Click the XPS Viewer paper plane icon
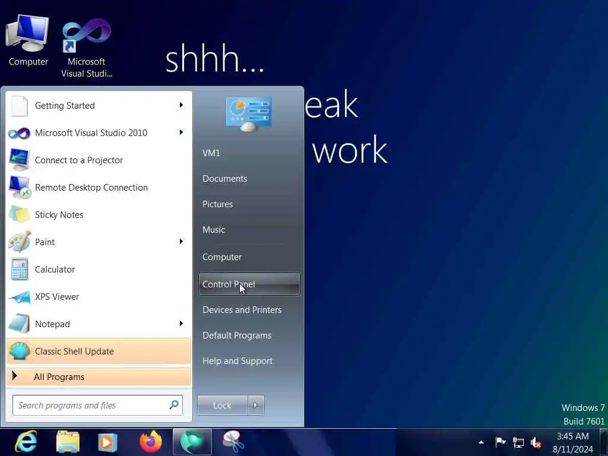Image resolution: width=608 pixels, height=456 pixels. pos(20,297)
